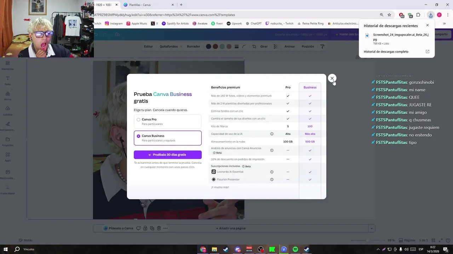The image size is (453, 254).
Task: Expand the add page dropdown arrow
Action: click(371, 228)
